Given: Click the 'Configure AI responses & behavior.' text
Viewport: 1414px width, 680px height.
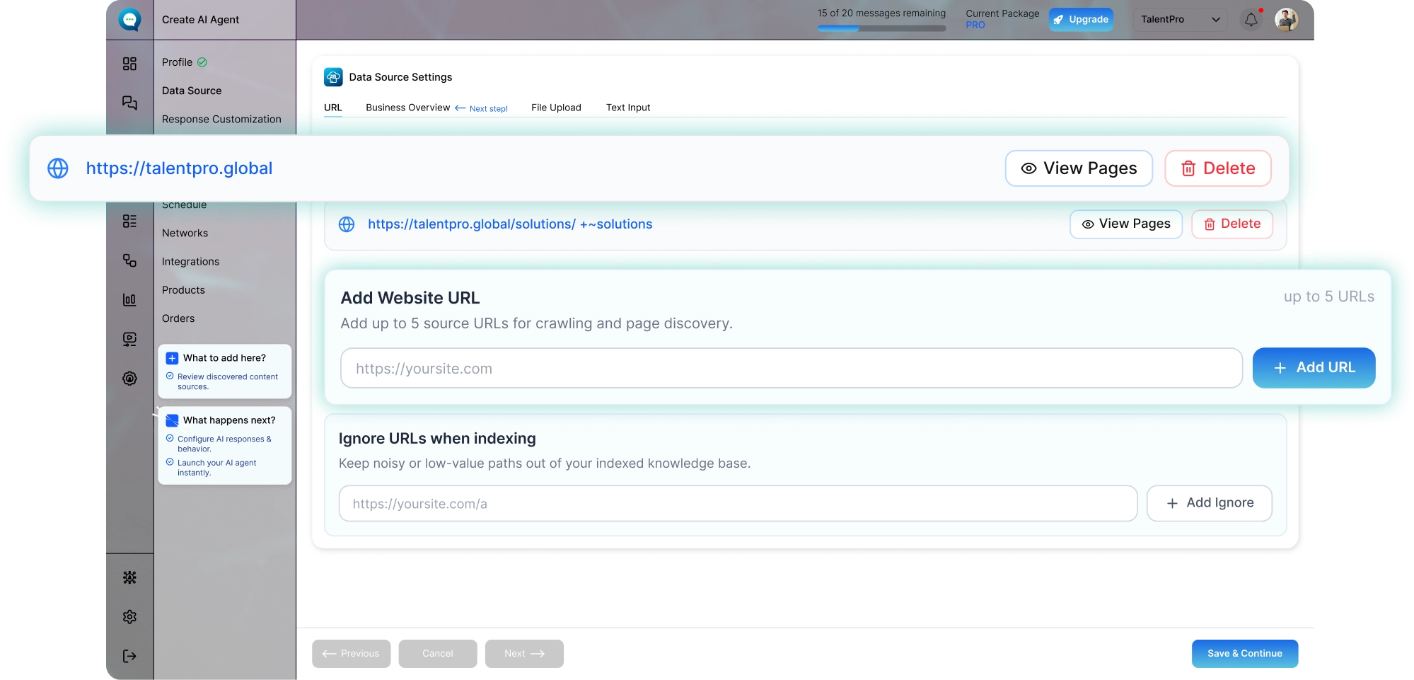Looking at the screenshot, I should [x=224, y=444].
